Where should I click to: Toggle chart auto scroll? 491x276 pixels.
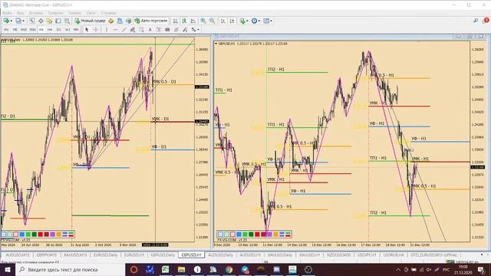223,21
